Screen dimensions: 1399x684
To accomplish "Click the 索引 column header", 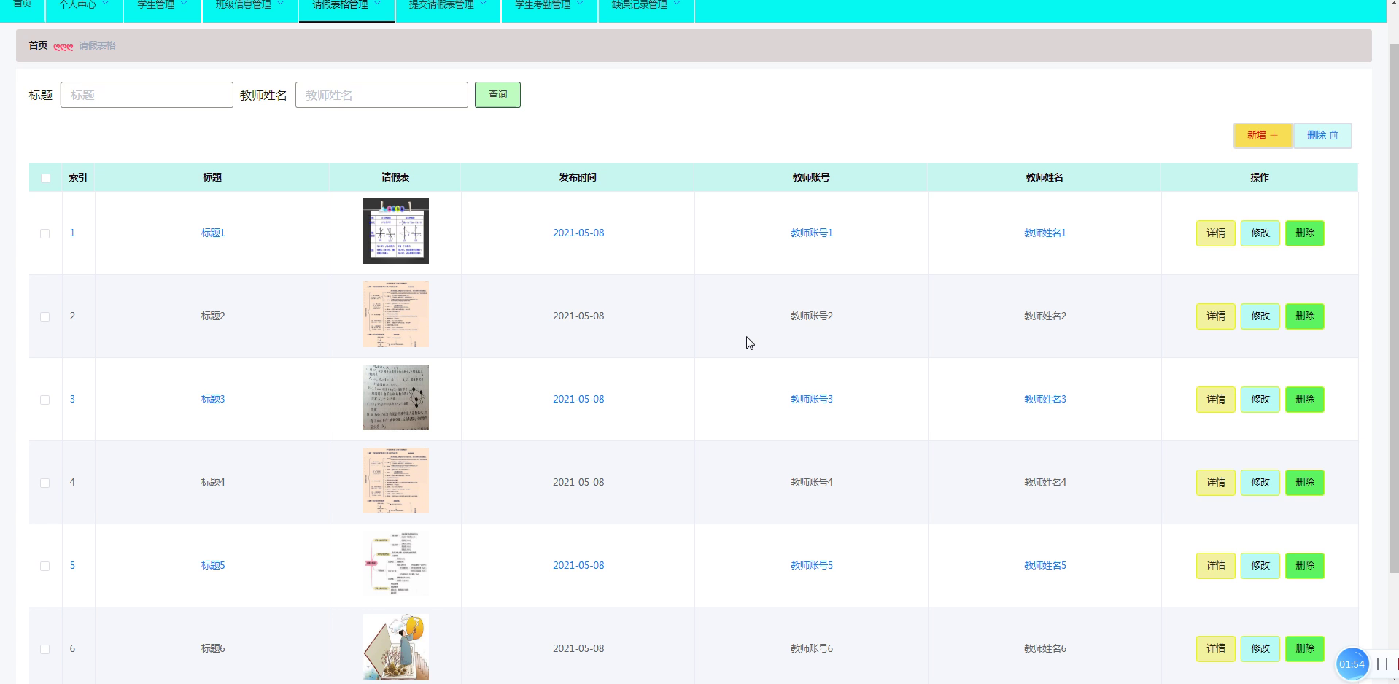I will click(x=78, y=178).
